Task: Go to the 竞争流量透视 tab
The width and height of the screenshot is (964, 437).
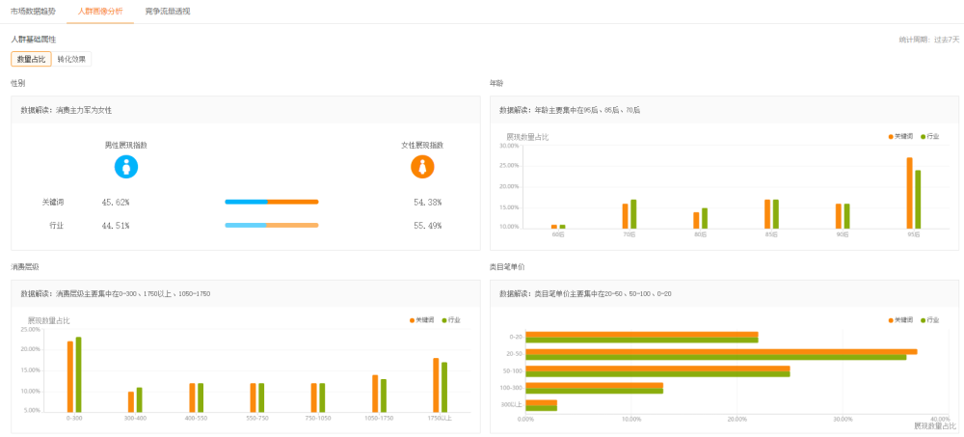Action: (167, 11)
